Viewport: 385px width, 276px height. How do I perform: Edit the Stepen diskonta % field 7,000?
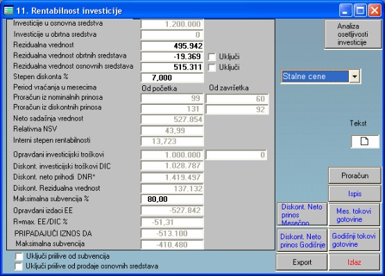click(172, 78)
